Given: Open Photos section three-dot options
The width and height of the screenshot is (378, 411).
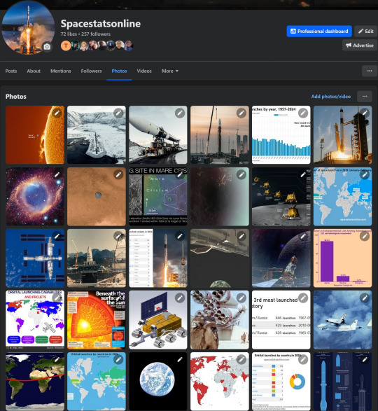Looking at the screenshot, I should tap(365, 97).
